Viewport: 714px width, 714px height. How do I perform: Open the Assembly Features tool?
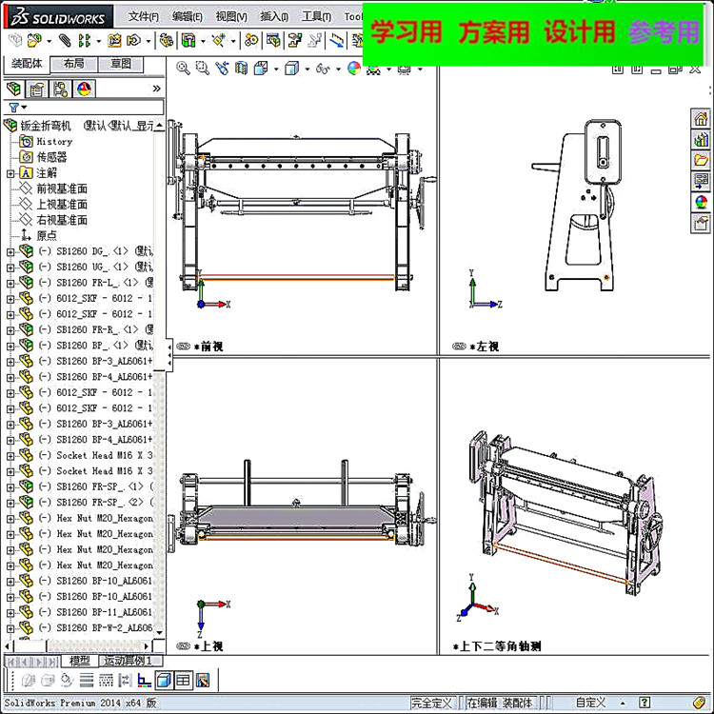(188, 41)
